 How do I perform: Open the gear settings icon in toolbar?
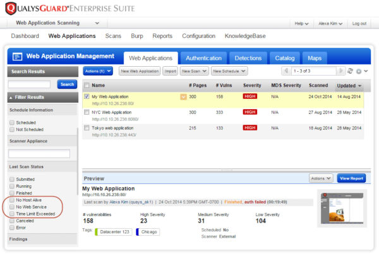359,71
